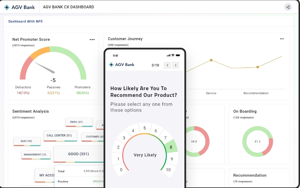Click the AGV Bank diamond logo in header
Image resolution: width=300 pixels, height=188 pixels.
7,7
